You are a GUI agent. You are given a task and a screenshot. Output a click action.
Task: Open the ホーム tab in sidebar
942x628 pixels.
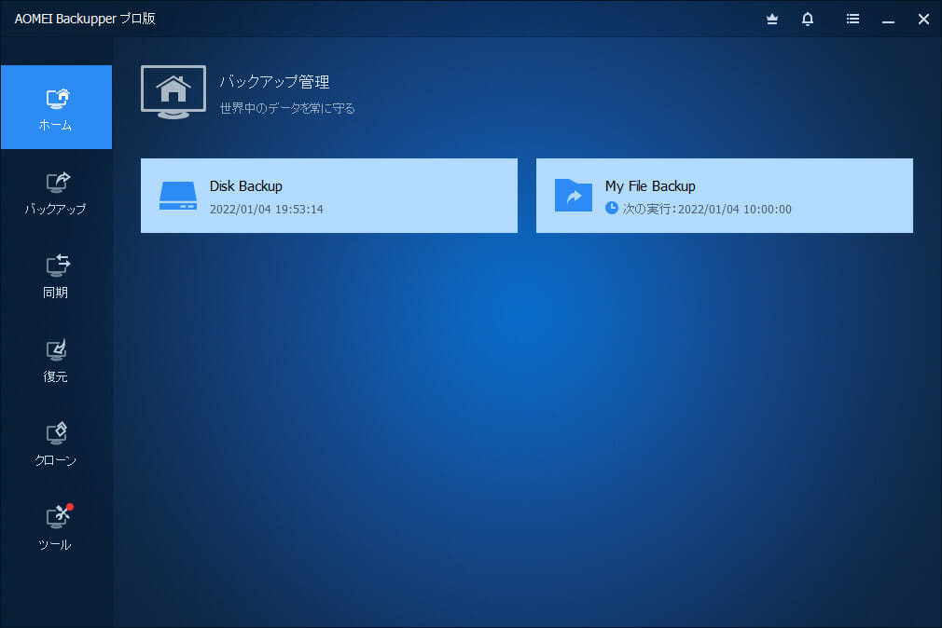pos(56,107)
